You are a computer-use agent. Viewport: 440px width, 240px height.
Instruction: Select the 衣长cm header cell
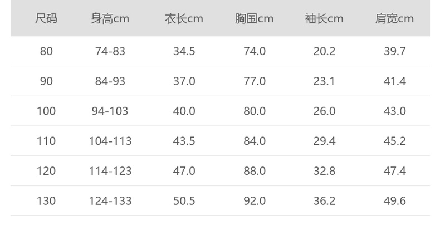pyautogui.click(x=184, y=19)
